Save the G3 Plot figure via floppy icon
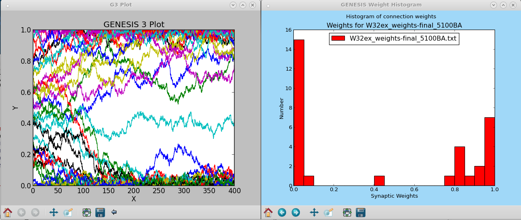 click(x=100, y=212)
